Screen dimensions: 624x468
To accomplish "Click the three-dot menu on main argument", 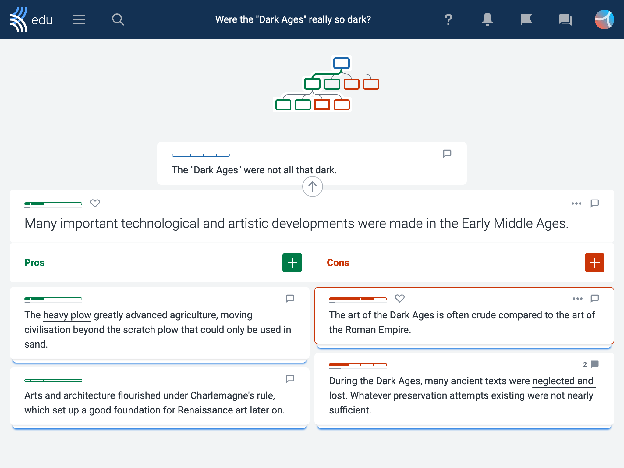I will point(576,204).
